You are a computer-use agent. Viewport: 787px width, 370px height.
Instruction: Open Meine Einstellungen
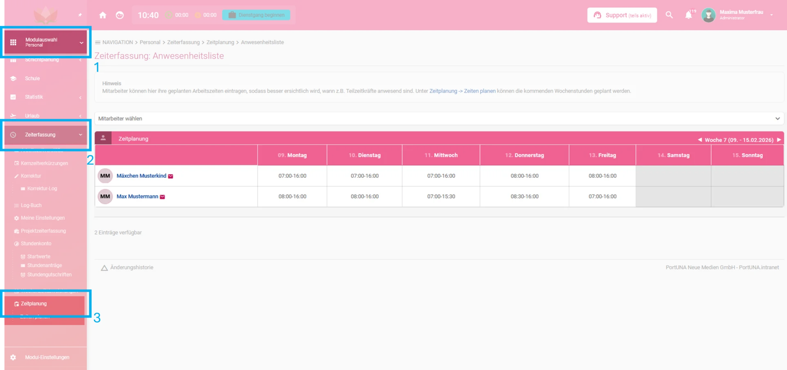[x=43, y=218]
